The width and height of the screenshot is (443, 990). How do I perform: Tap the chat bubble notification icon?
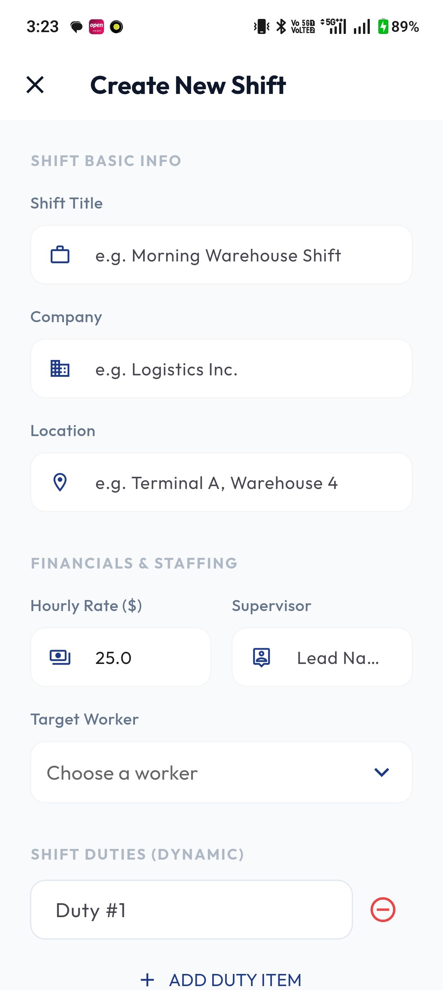point(76,27)
